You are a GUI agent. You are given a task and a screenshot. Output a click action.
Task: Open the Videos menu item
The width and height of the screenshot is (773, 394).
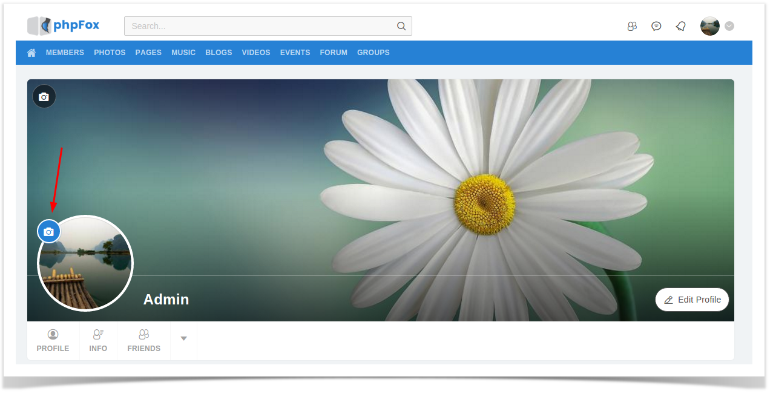pyautogui.click(x=256, y=53)
